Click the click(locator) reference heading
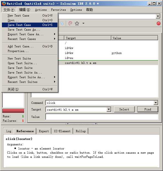Viewport: 163px width, 171px height. pyautogui.click(x=19, y=139)
